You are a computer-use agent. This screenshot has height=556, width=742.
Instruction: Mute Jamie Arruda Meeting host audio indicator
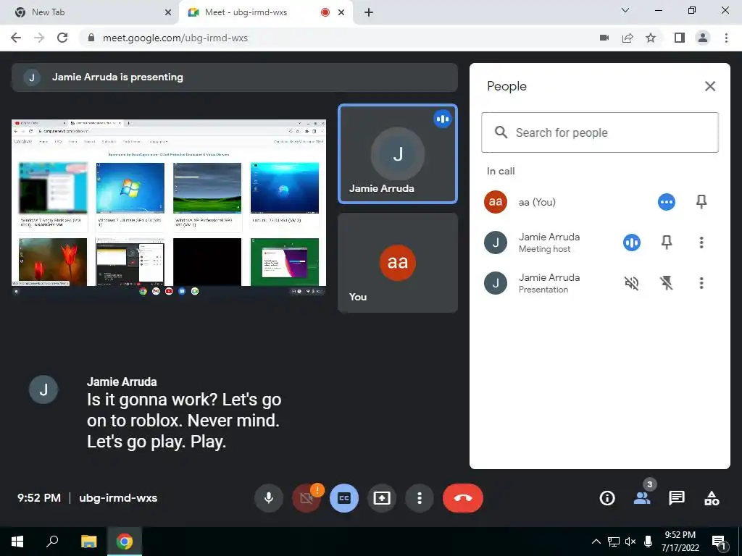coord(631,243)
